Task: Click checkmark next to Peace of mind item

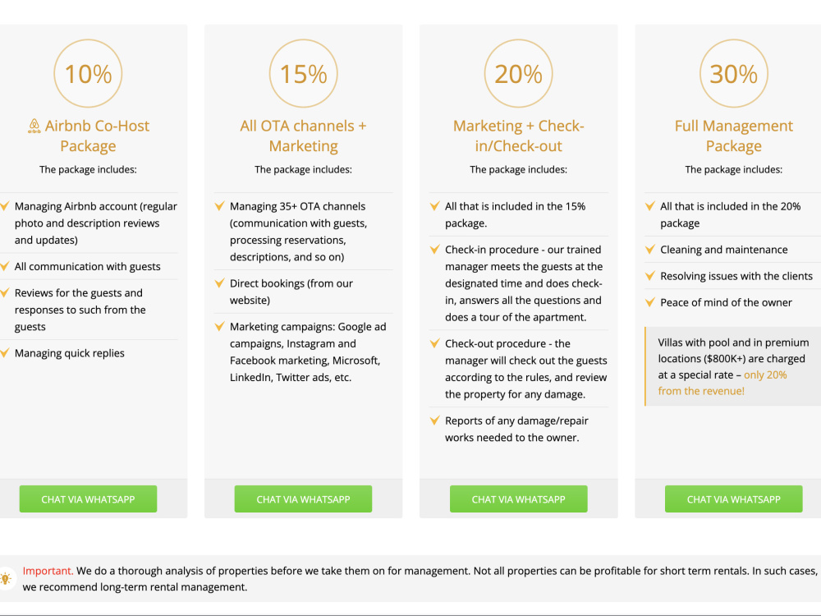Action: 650,303
